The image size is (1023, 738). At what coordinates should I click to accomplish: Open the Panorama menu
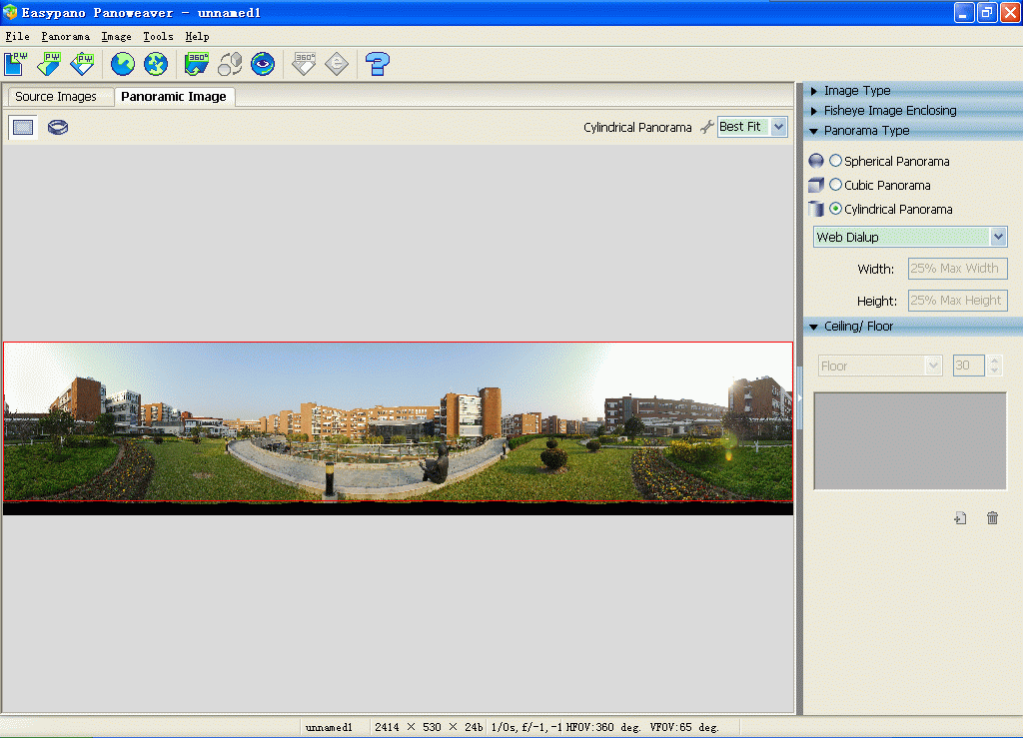(65, 36)
